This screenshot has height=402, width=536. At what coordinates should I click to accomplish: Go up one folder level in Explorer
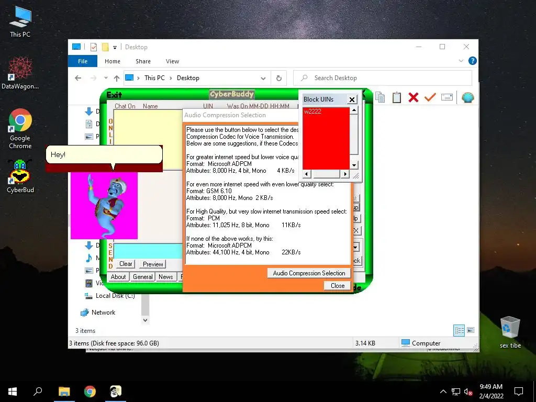coord(117,79)
